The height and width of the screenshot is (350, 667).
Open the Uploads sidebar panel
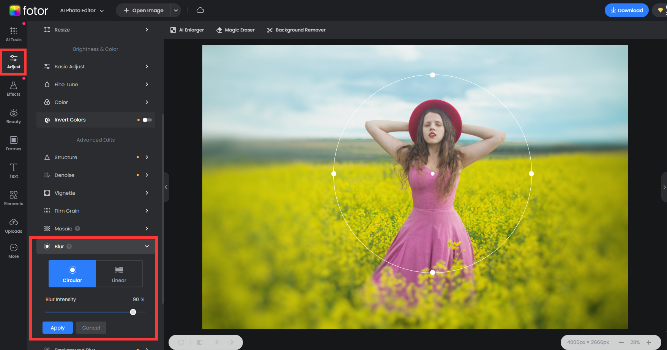pyautogui.click(x=14, y=226)
